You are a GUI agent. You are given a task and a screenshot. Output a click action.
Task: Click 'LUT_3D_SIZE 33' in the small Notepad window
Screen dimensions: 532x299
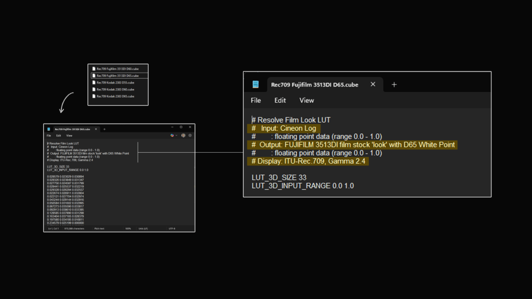point(58,167)
